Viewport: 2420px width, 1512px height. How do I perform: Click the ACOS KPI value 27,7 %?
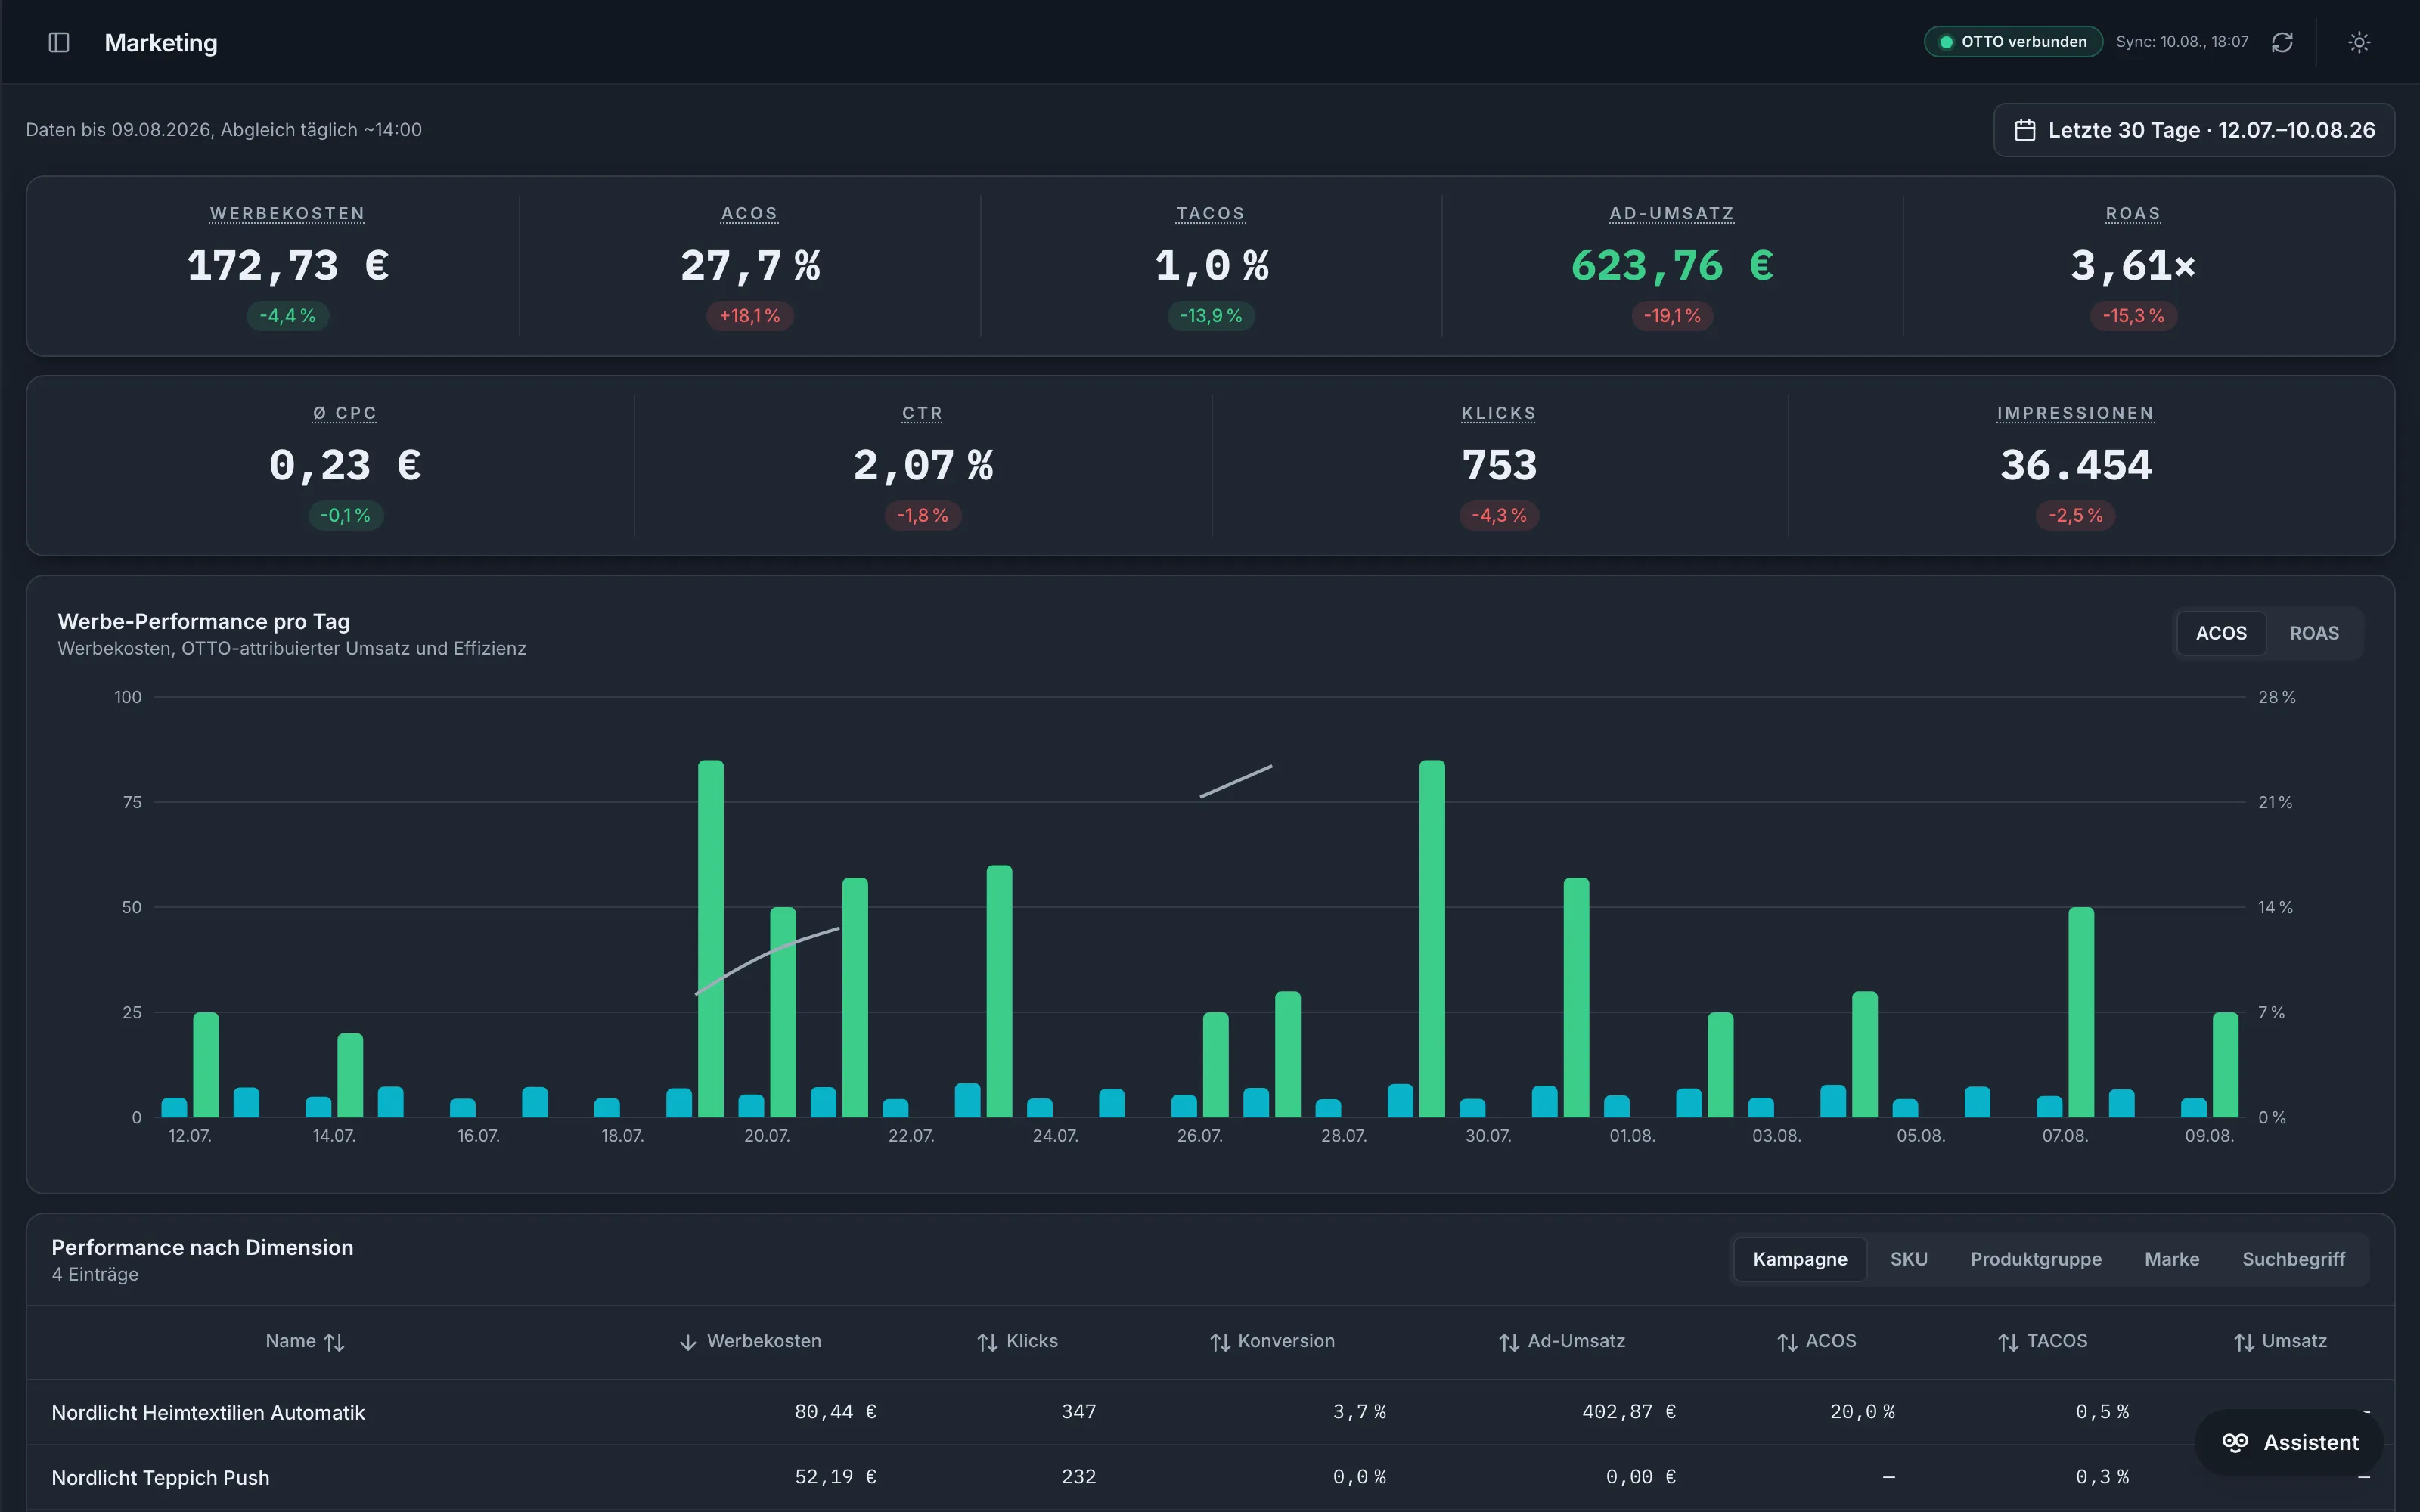[750, 266]
